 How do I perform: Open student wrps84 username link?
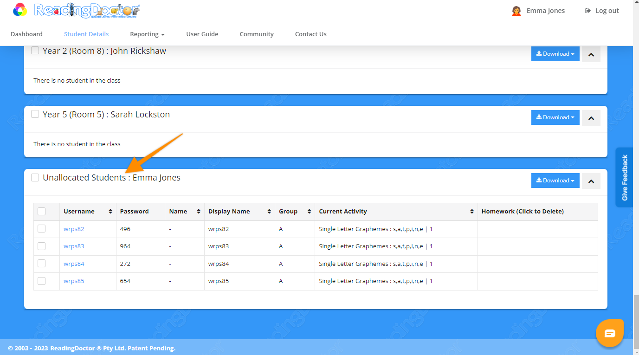tap(74, 264)
